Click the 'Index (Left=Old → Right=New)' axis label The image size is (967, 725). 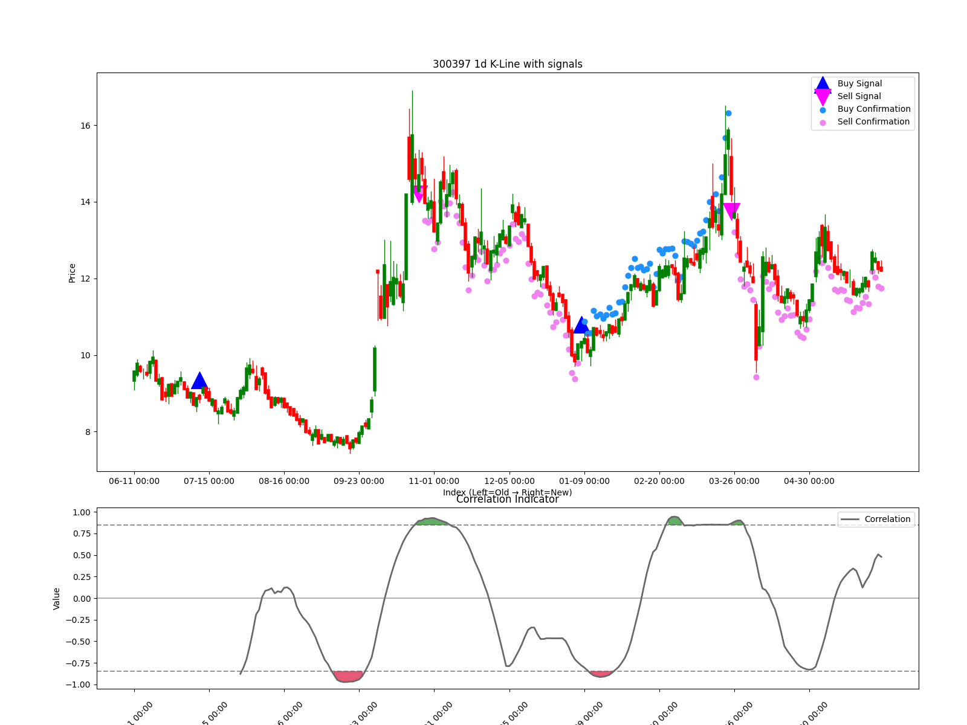pyautogui.click(x=508, y=492)
